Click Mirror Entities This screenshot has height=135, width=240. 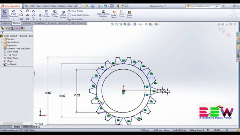pyautogui.click(x=75, y=11)
